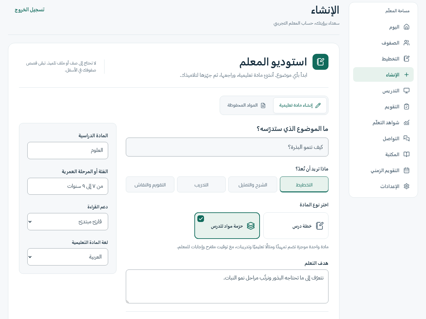The height and width of the screenshot is (319, 426).
Task: Click the topic field containing كيف تنمو البذرة؟
Action: (x=227, y=147)
